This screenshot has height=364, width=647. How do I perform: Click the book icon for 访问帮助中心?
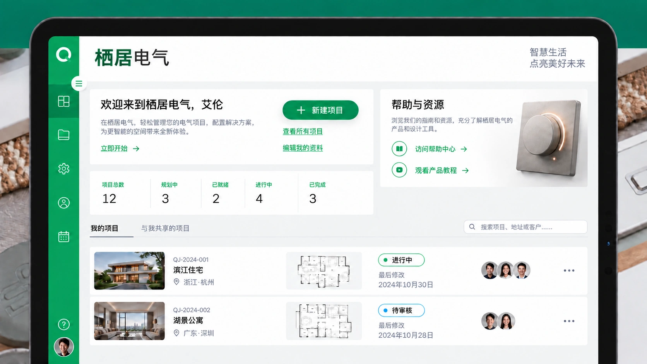pos(399,149)
